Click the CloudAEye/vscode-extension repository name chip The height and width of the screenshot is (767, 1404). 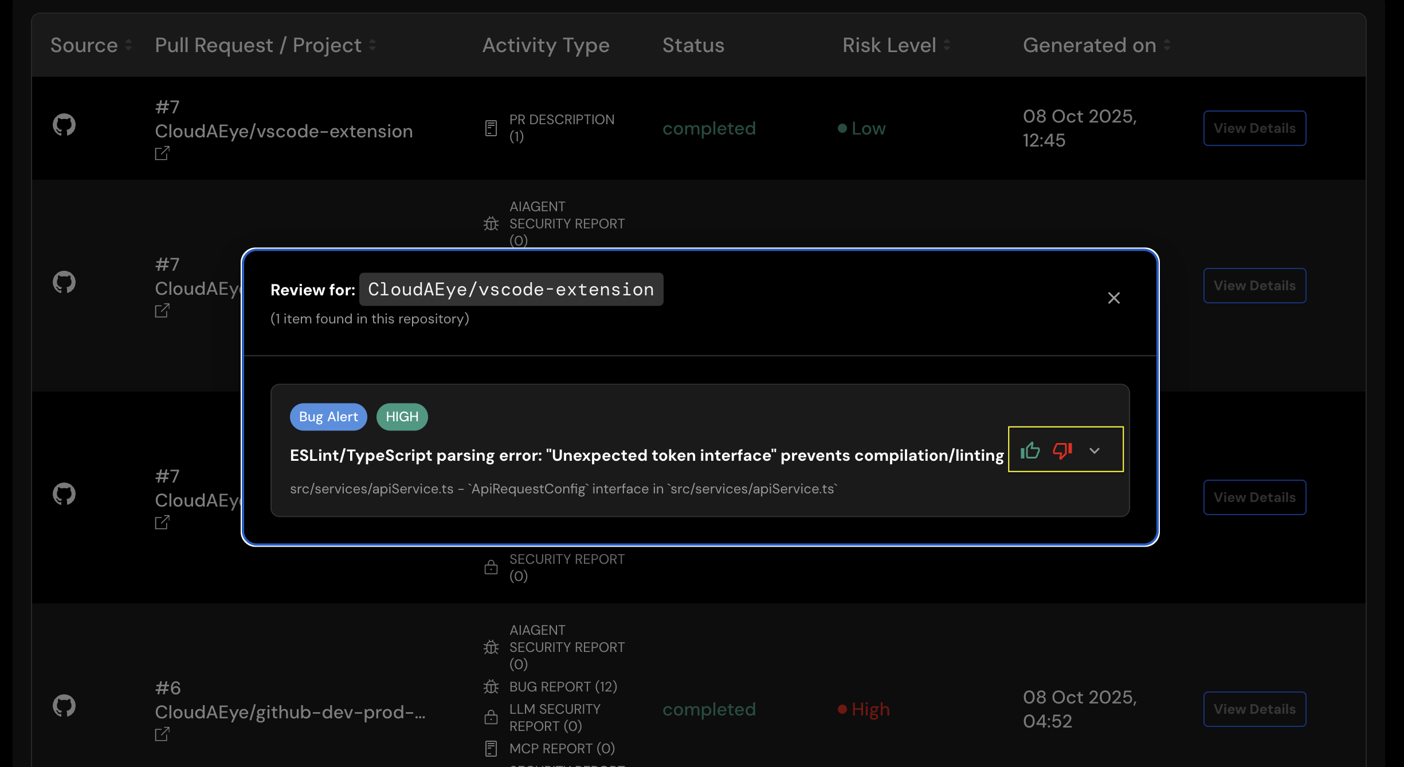point(511,290)
